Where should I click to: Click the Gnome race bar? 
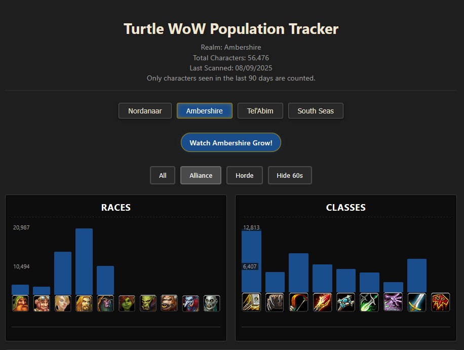point(42,291)
